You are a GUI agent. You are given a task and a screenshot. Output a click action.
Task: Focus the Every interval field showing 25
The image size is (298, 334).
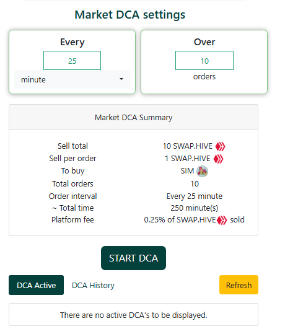tap(72, 61)
